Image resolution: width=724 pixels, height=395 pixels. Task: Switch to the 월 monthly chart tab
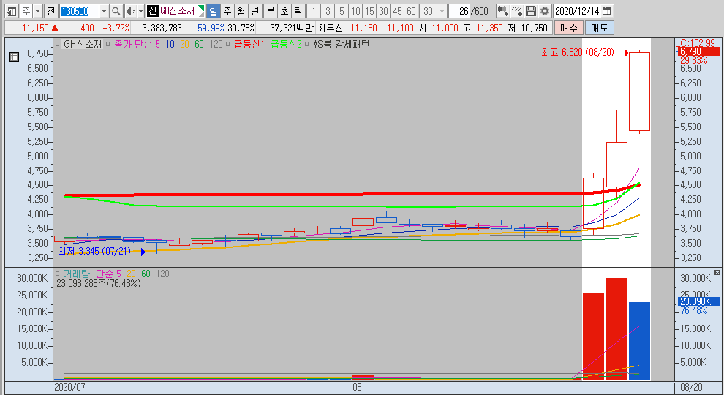click(x=241, y=11)
